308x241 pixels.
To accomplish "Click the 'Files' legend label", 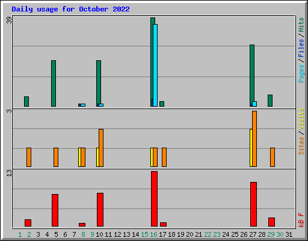I will coord(301,48).
